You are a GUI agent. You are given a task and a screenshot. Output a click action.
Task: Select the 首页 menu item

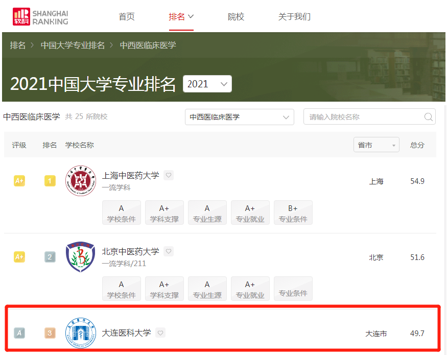126,16
